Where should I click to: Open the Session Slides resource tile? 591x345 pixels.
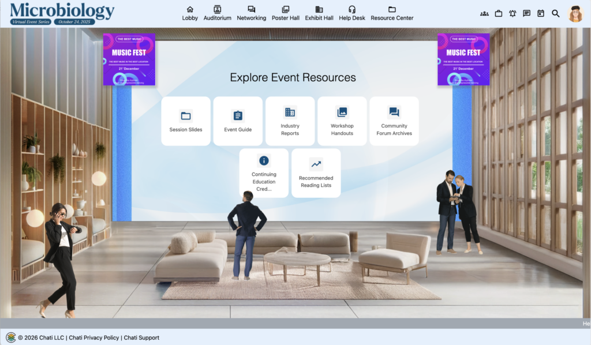click(186, 121)
